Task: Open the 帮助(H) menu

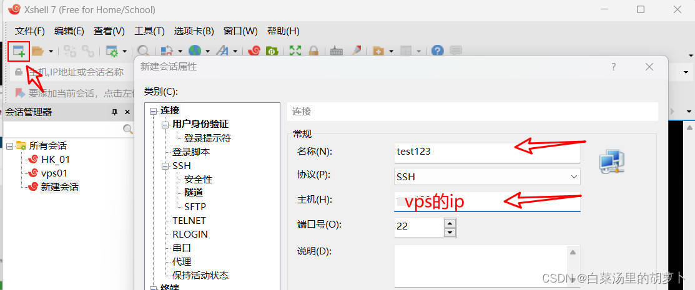Action: point(283,31)
